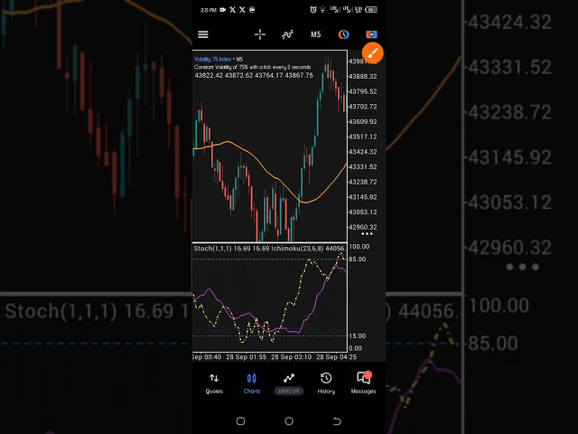Screen dimensions: 578x434
Task: Tap the 43424.32 price scale label
Action: pos(363,152)
